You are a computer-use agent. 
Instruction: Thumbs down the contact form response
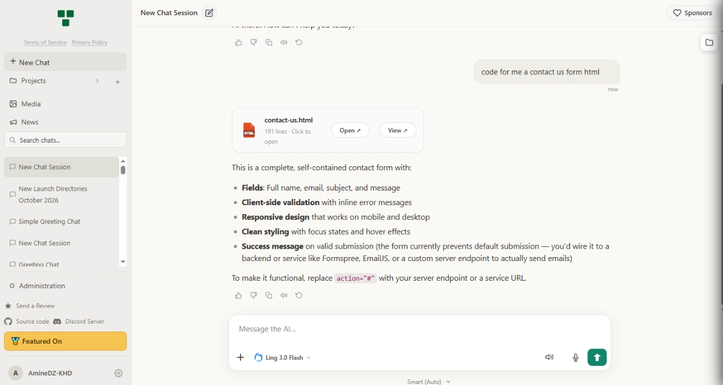tap(254, 295)
